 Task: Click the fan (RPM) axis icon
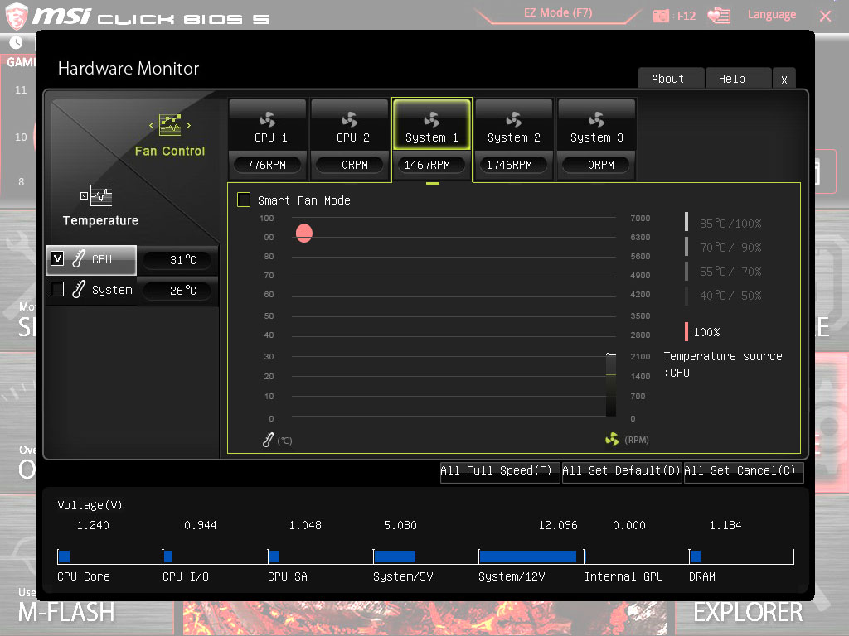[x=612, y=439]
